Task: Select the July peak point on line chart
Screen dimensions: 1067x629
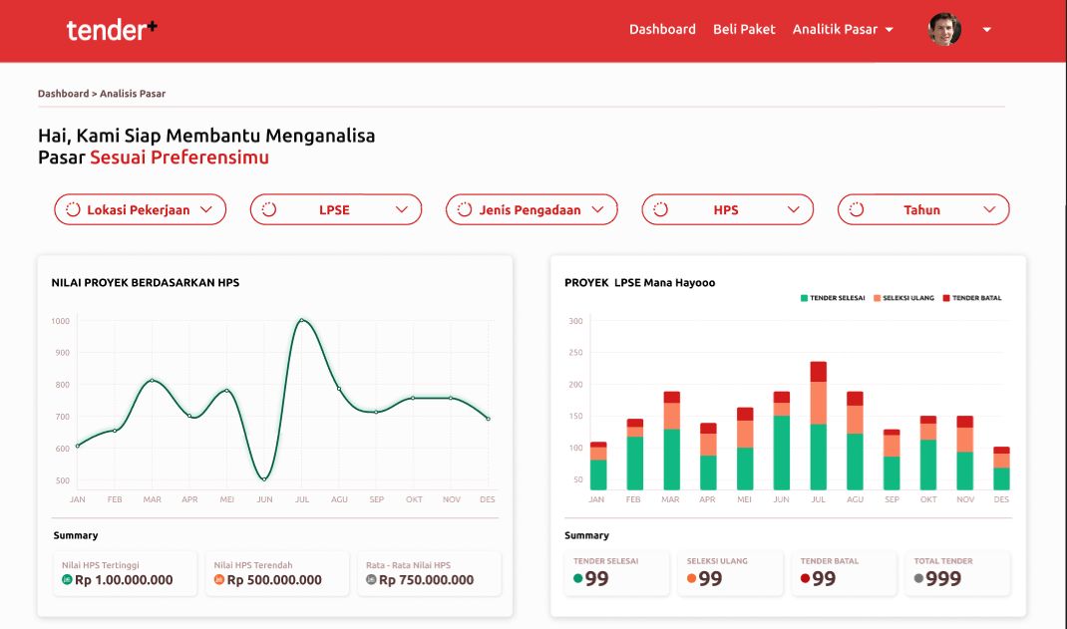Action: 301,321
